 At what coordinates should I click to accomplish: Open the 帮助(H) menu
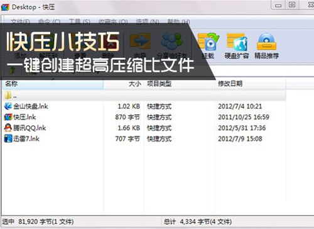coord(178,21)
